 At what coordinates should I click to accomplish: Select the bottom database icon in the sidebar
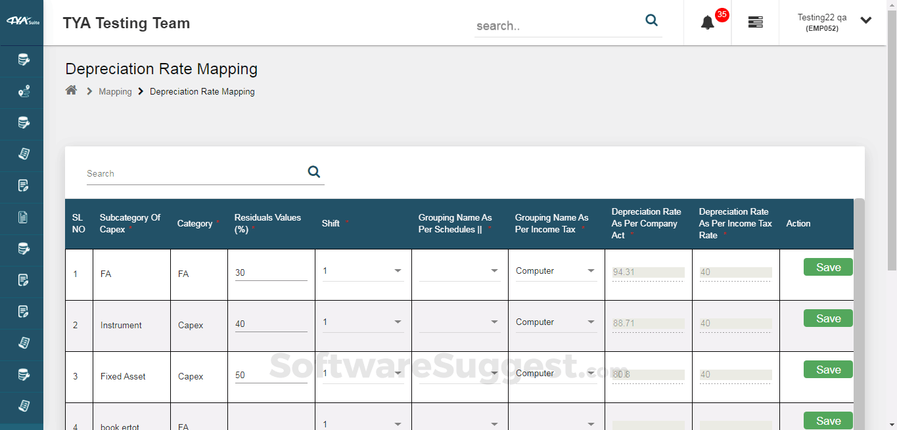coord(22,375)
